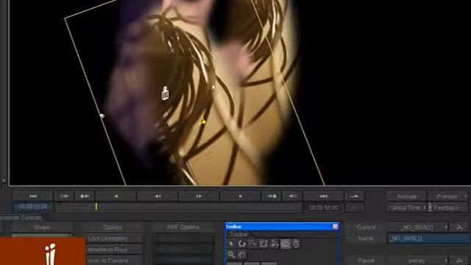Click the current timecode field 00:00:00:04
This screenshot has width=471, height=265.
click(32, 207)
